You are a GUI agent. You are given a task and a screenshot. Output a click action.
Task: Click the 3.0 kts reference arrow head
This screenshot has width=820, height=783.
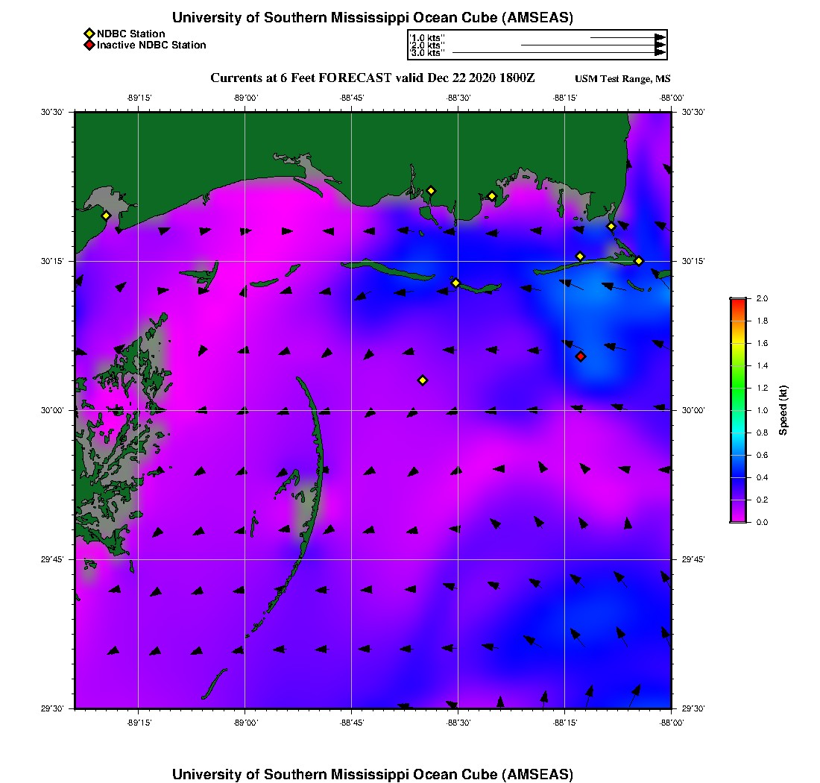pyautogui.click(x=660, y=53)
